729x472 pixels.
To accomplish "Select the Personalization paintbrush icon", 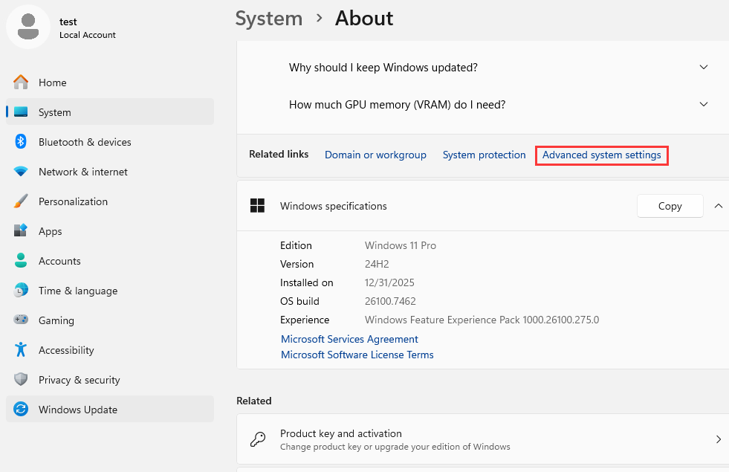I will tap(21, 201).
